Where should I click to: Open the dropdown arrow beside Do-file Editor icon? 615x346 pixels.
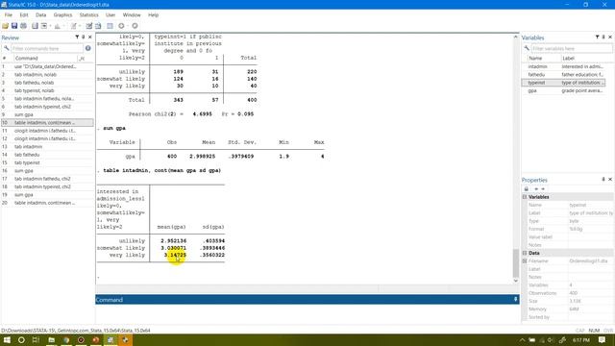point(80,26)
